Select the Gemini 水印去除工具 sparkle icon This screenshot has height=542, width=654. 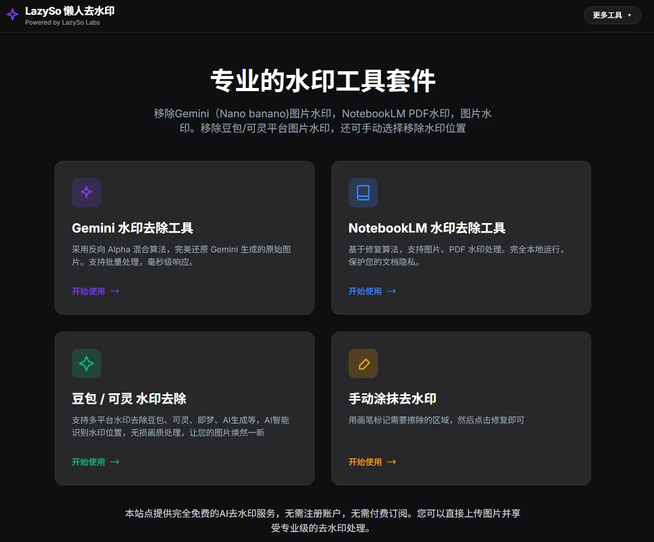[x=86, y=193]
